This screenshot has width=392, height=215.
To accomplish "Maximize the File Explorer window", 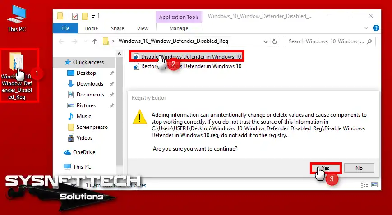I will pos(350,16).
